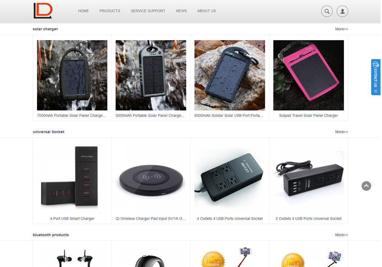Open the ABOUT US page
The image size is (382, 267).
(x=206, y=11)
